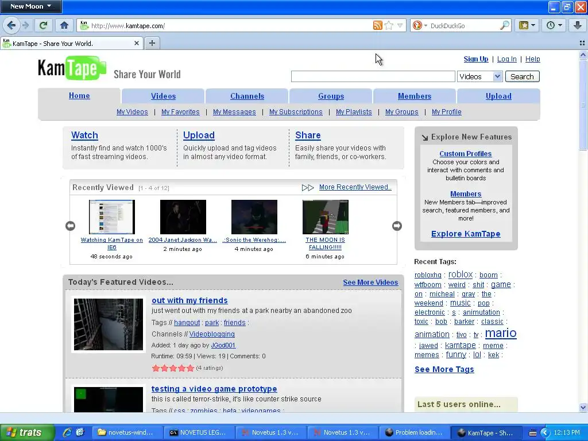Click the double-triangle icon beside More Recently Viewed
Screen dimensions: 588x441
308,188
